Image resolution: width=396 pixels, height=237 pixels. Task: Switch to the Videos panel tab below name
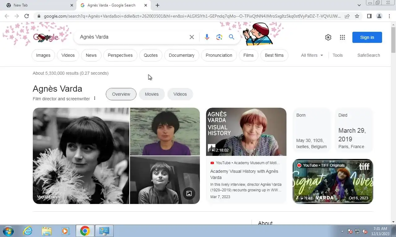click(x=180, y=94)
